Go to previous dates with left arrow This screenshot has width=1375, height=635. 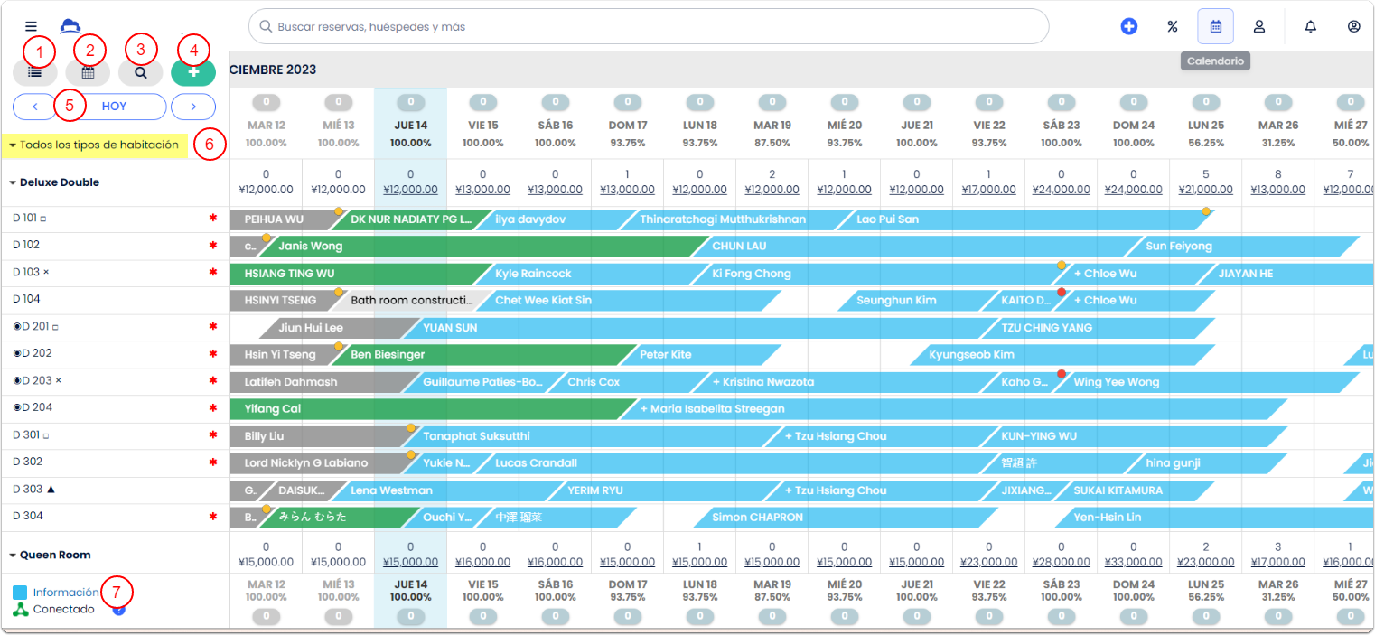pyautogui.click(x=35, y=107)
